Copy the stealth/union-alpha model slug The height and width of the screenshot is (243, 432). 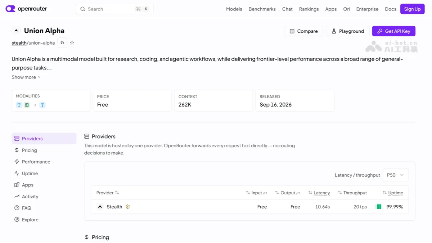point(62,43)
